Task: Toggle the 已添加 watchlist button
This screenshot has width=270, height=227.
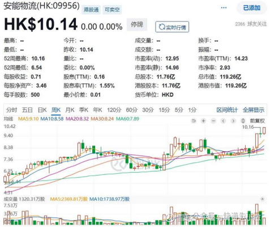Action: 252,8
